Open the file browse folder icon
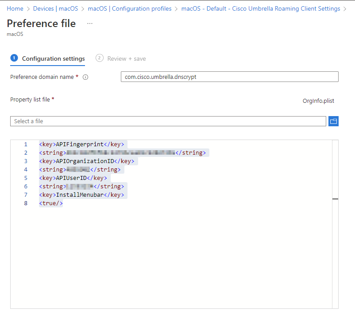Screen dimensions: 355x331 333,121
